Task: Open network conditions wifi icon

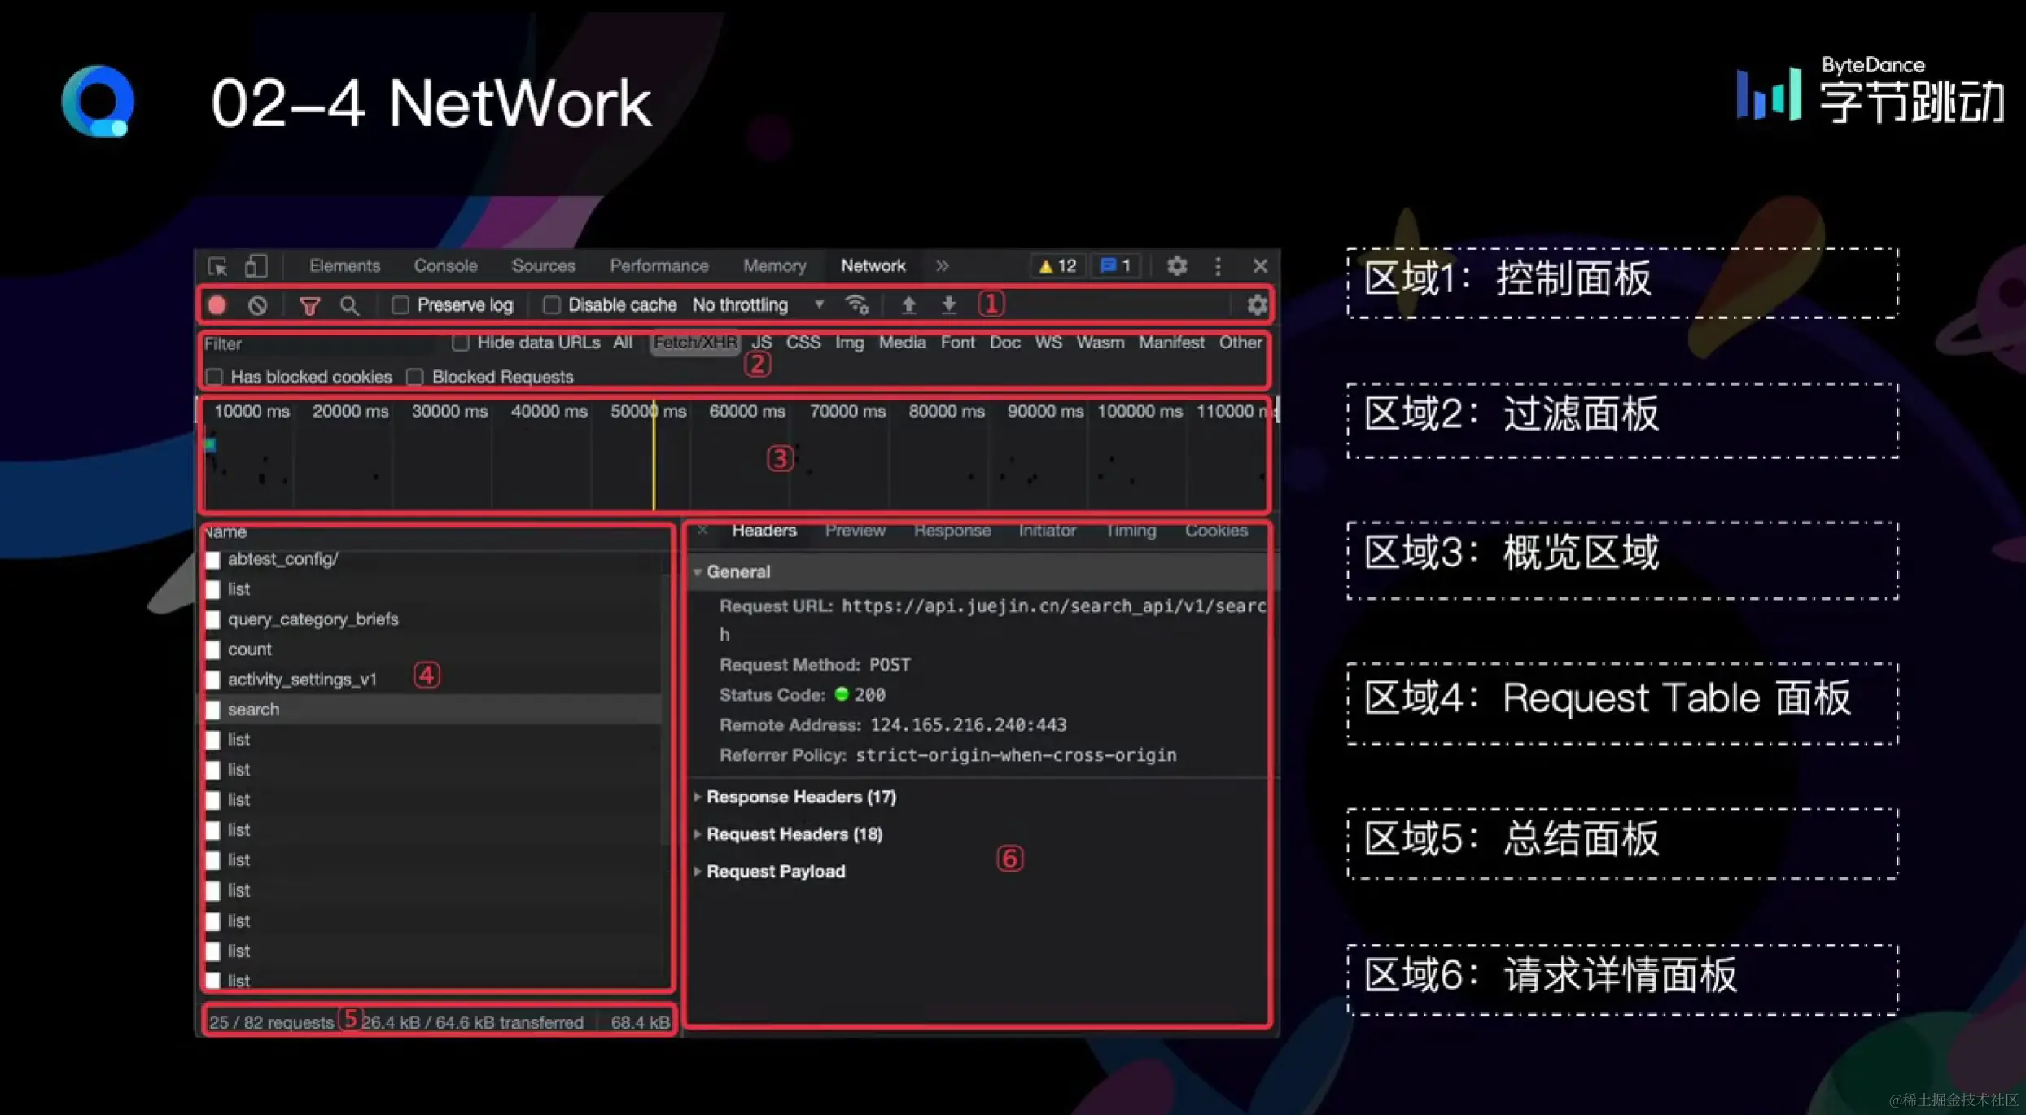Action: 856,305
